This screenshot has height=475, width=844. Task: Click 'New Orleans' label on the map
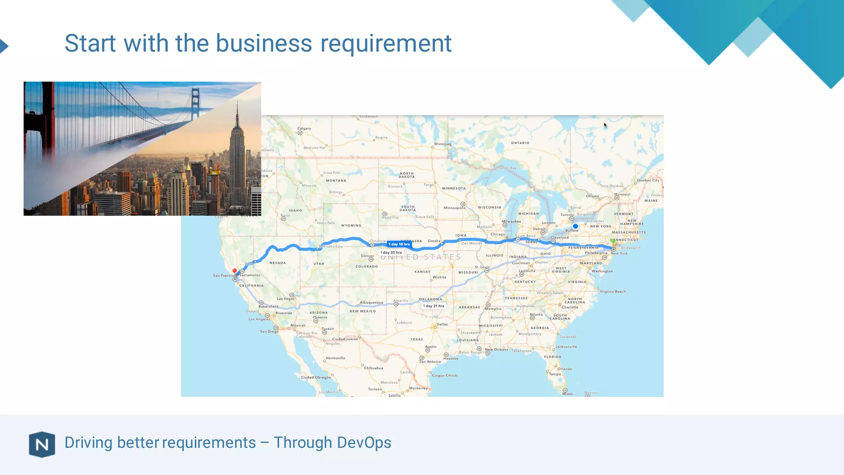pyautogui.click(x=496, y=349)
